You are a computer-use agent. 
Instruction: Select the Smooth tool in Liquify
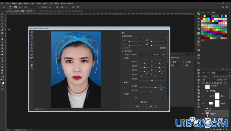pos(32,38)
